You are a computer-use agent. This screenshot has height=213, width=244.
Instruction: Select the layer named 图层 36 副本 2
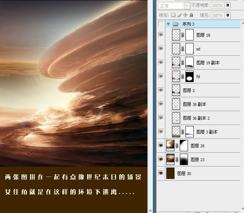point(196,118)
